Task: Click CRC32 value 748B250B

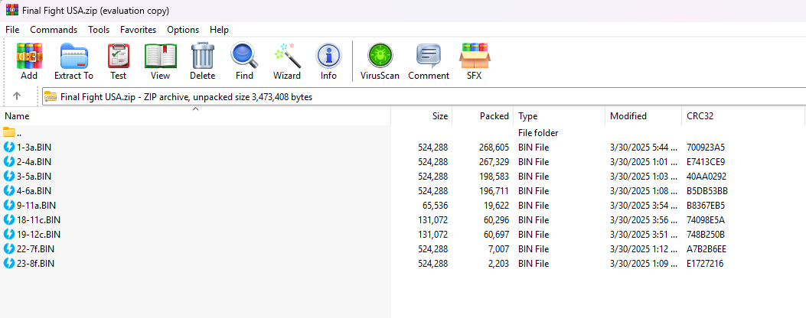Action: click(706, 234)
